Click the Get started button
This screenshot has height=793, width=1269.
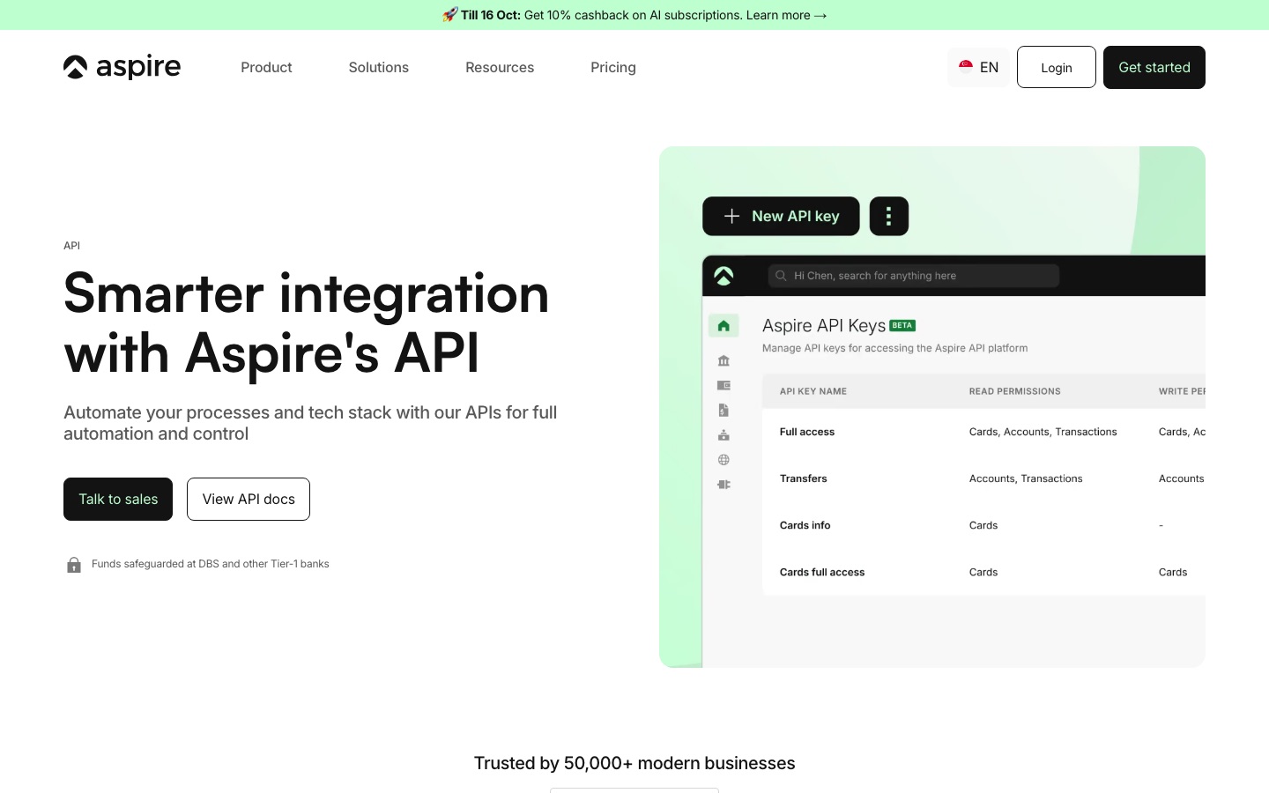pos(1154,67)
